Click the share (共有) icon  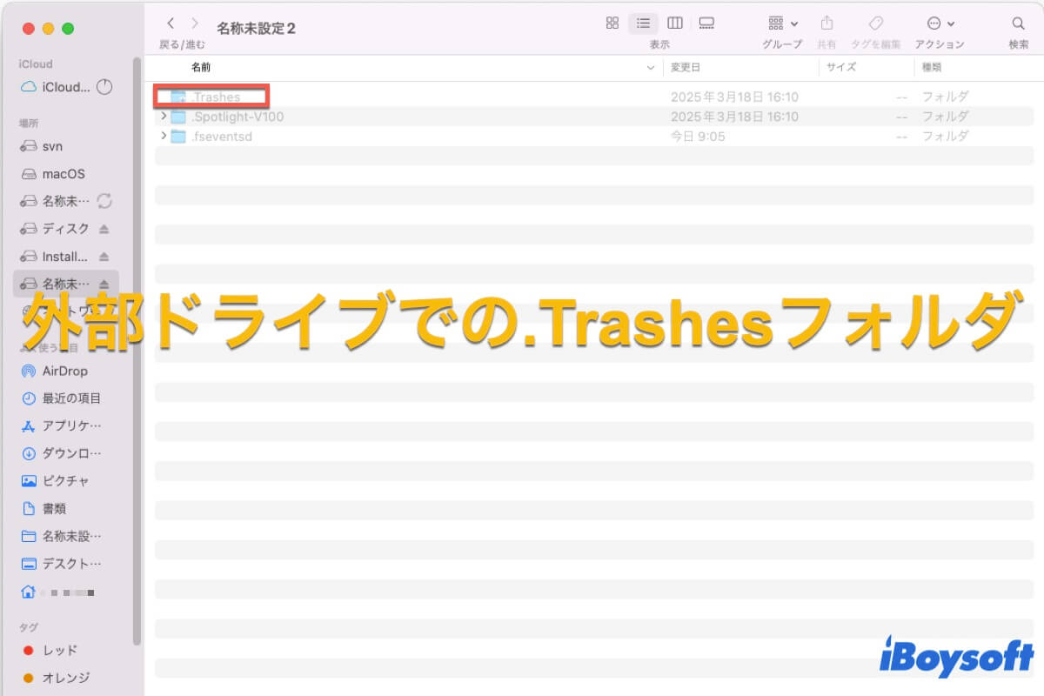[x=826, y=23]
